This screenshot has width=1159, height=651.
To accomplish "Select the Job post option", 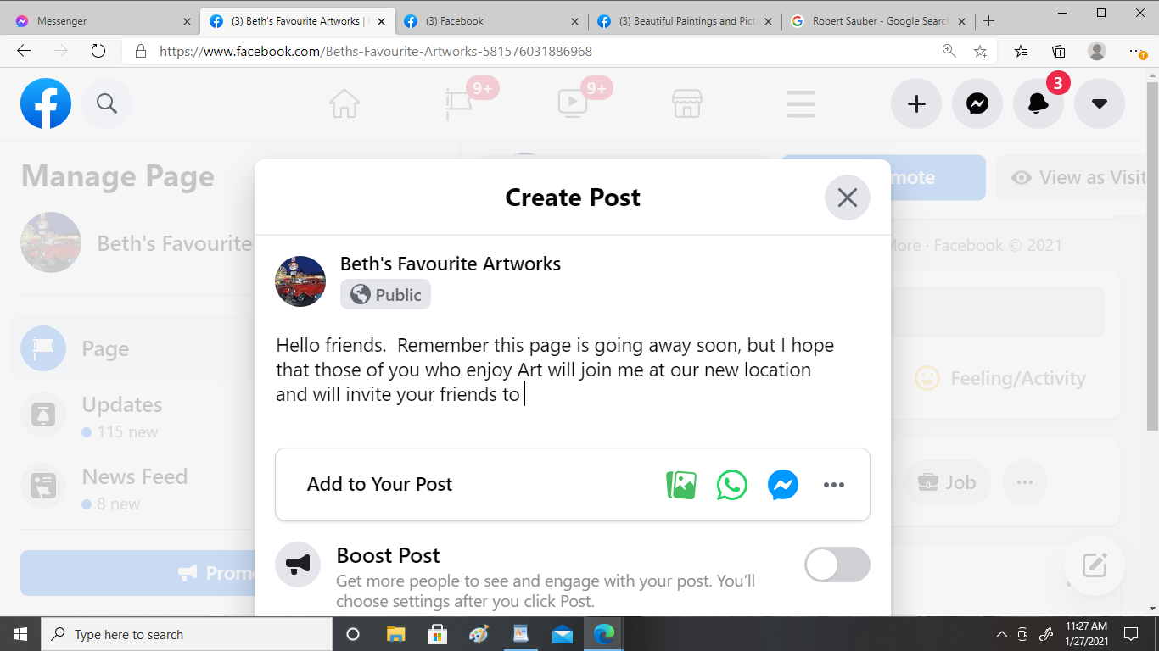I will point(946,482).
